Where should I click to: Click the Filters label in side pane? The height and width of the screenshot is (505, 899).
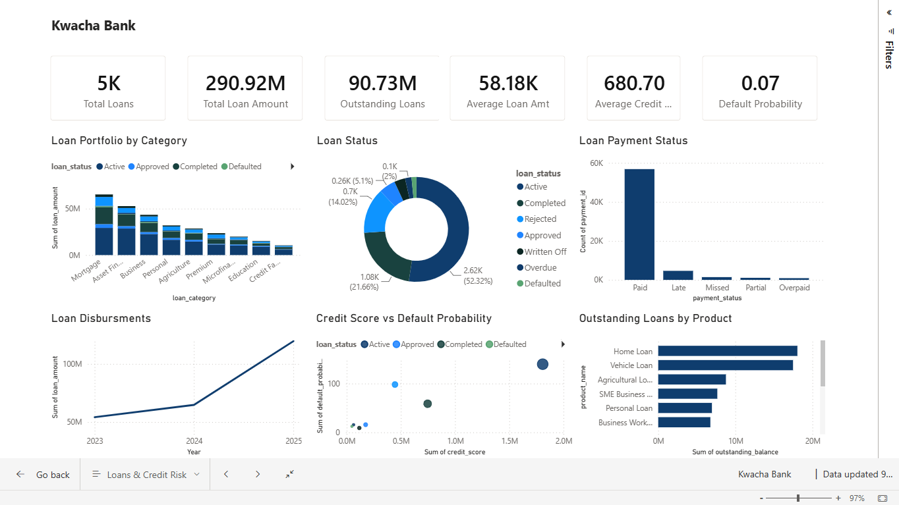tap(888, 55)
